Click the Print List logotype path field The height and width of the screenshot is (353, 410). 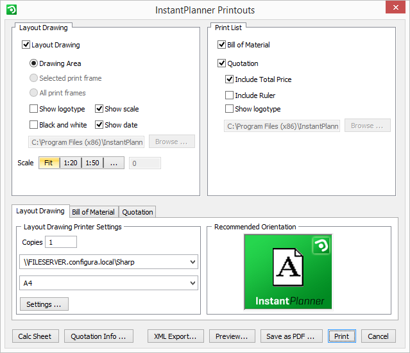point(282,126)
